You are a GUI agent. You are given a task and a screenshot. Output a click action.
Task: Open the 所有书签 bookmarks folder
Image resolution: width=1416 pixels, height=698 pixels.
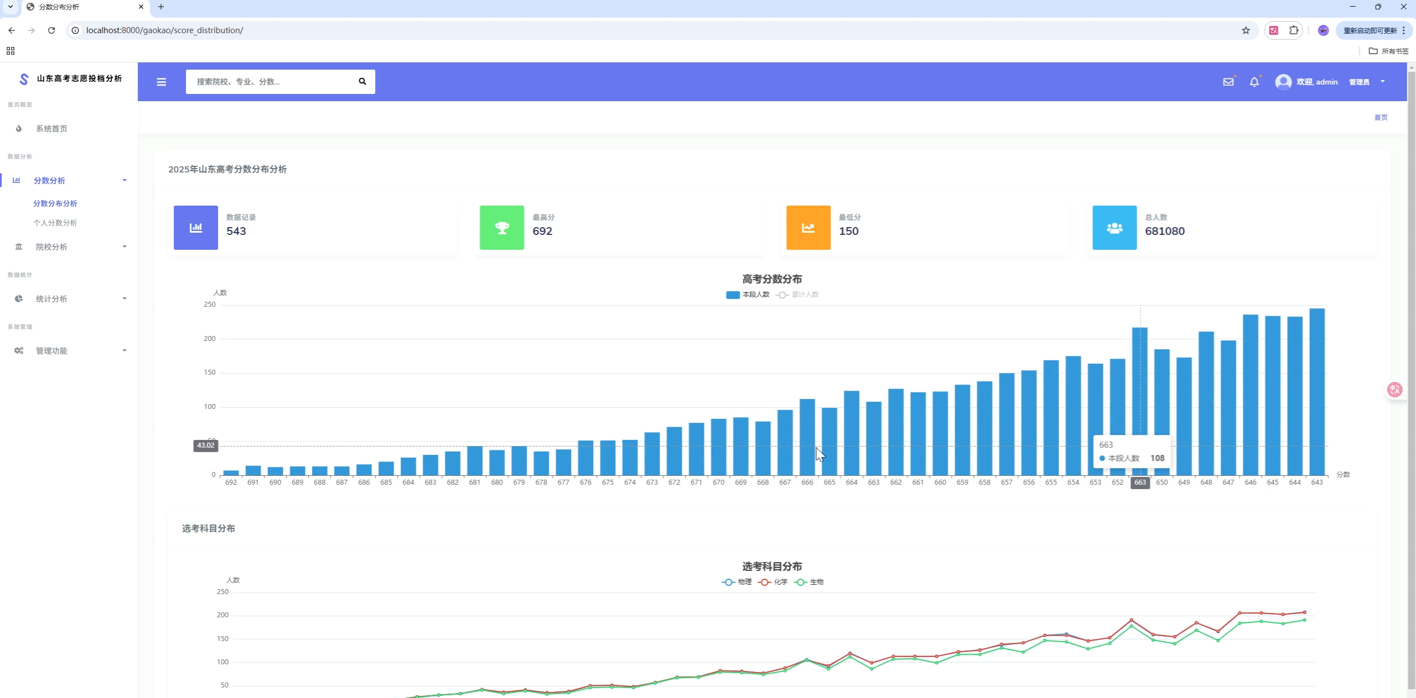point(1389,51)
